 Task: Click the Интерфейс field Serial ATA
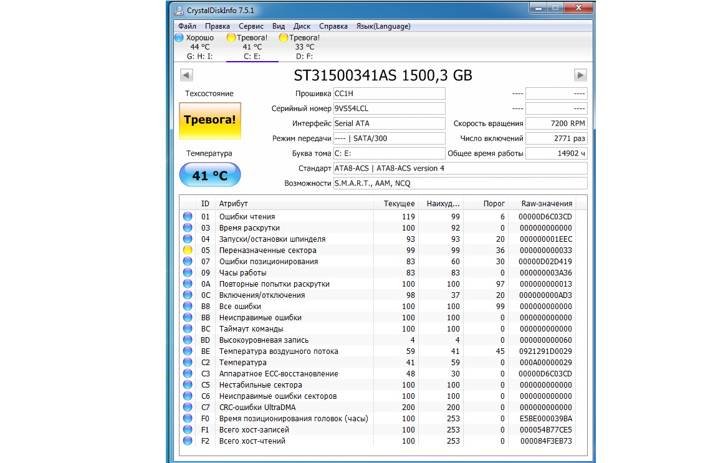pyautogui.click(x=389, y=123)
